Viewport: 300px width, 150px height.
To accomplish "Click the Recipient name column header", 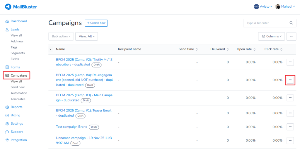I will [129, 49].
